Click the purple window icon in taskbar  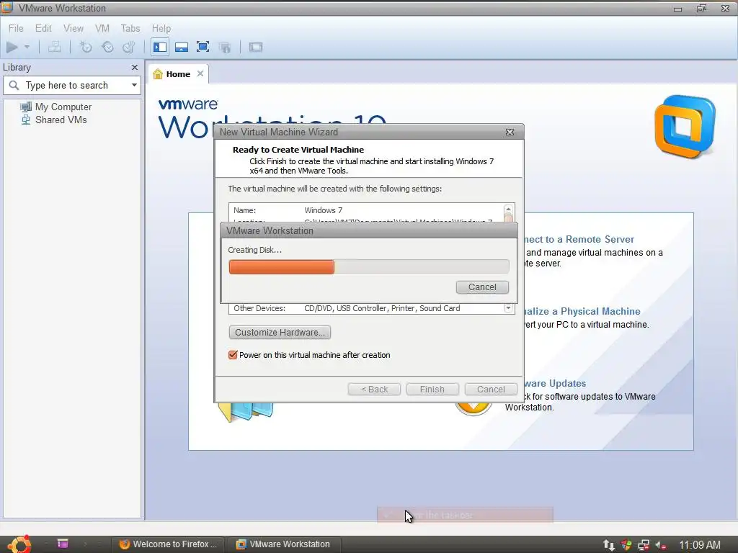pos(63,544)
